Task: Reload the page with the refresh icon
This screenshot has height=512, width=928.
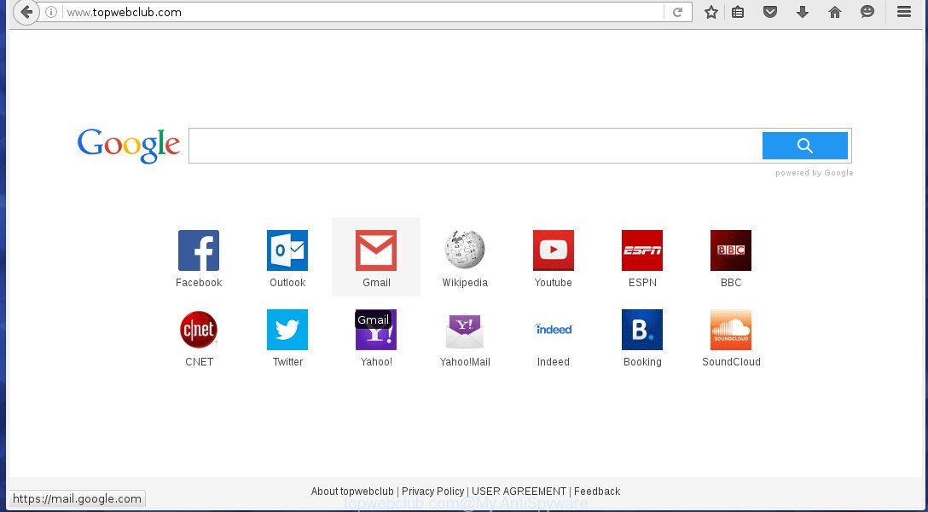Action: (677, 12)
